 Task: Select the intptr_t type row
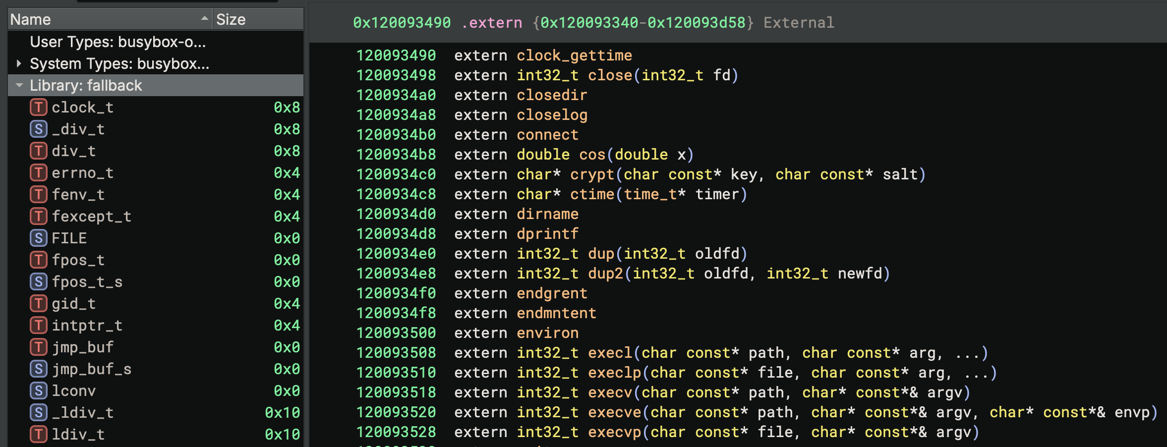87,326
